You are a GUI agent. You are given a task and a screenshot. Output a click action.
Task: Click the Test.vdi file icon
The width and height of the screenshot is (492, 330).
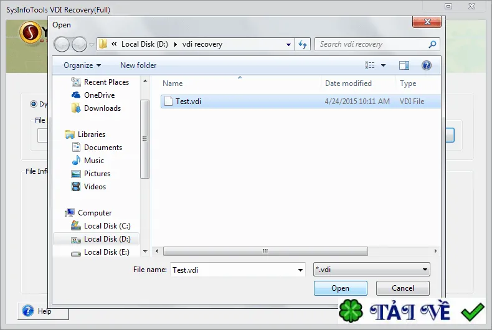click(x=169, y=101)
